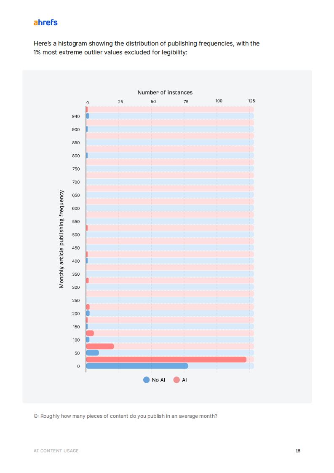Screen dimensions: 334x473
Task: Click the blue No AI bar at 50
Action: coord(92,353)
